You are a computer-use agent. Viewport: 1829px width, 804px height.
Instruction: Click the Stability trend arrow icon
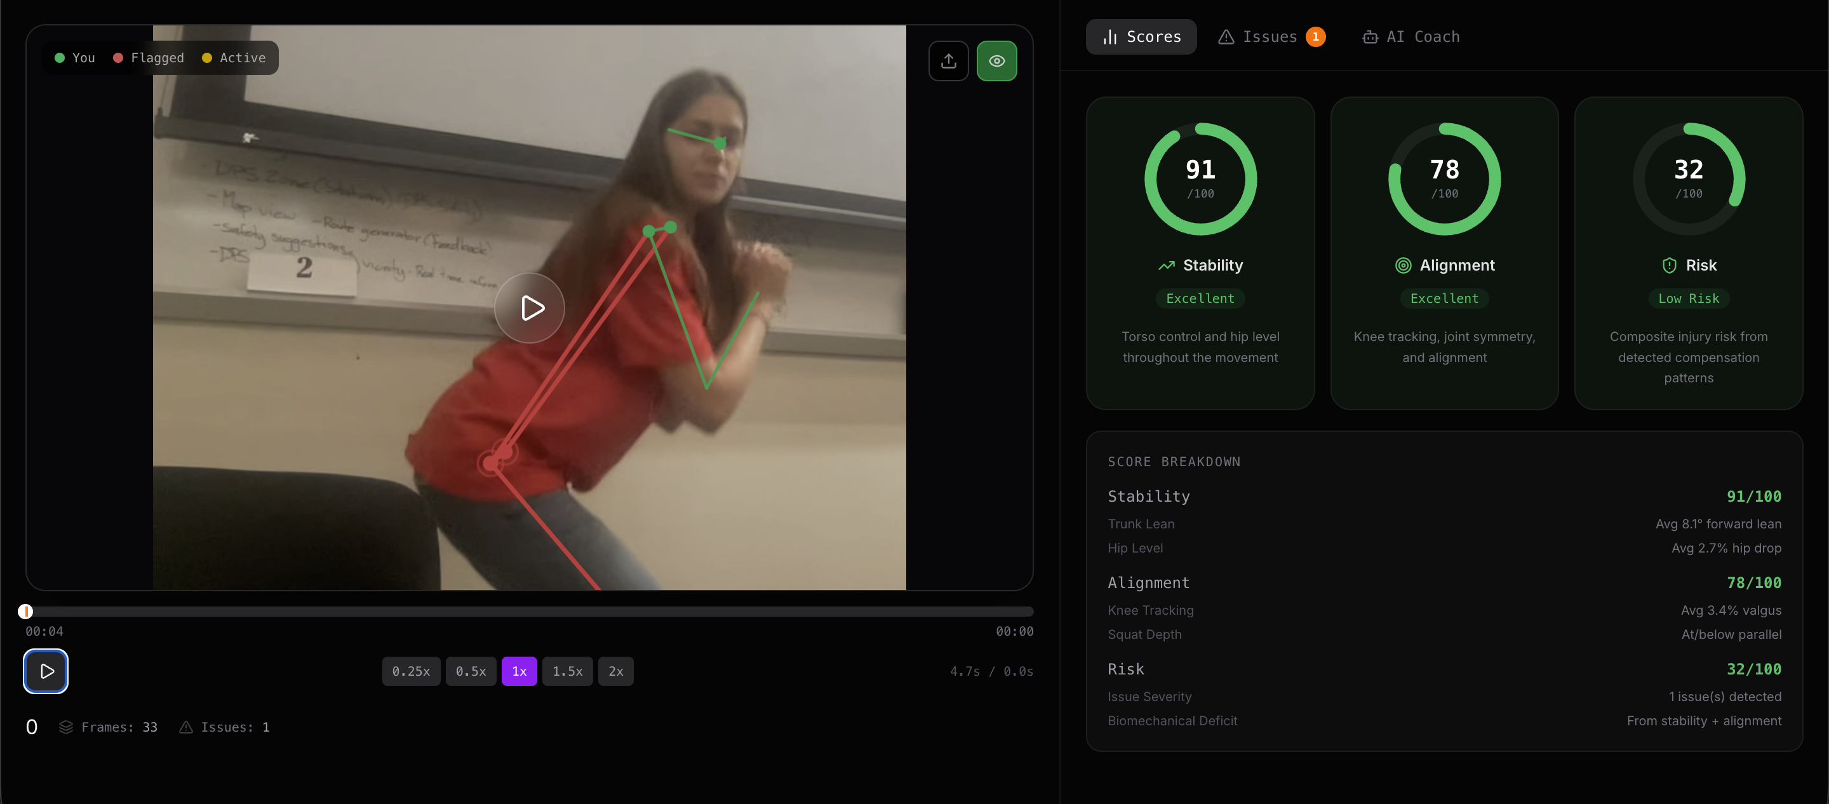pos(1166,265)
